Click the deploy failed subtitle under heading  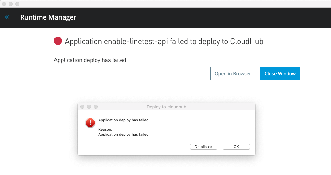(x=90, y=60)
